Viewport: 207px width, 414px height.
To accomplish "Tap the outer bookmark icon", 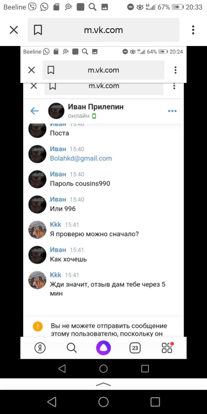I will coord(38,30).
